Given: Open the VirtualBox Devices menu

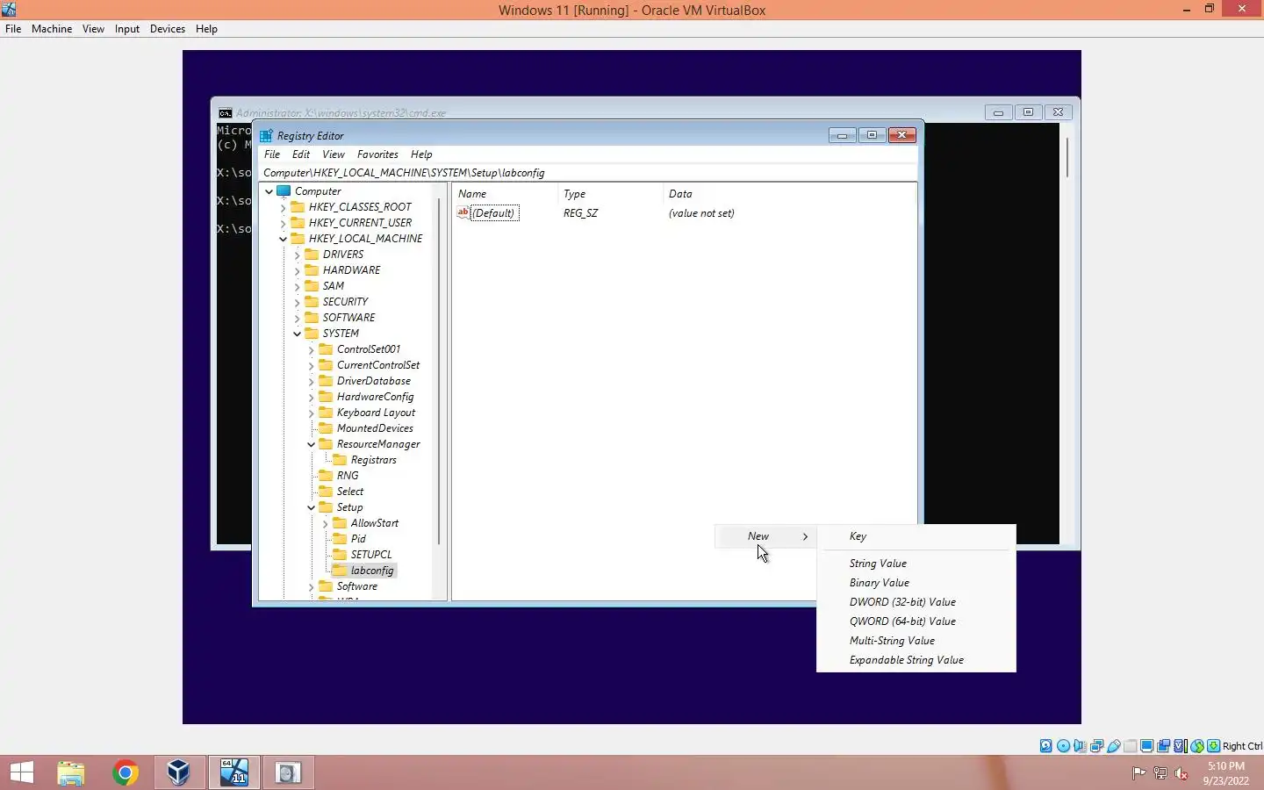Looking at the screenshot, I should [x=167, y=29].
